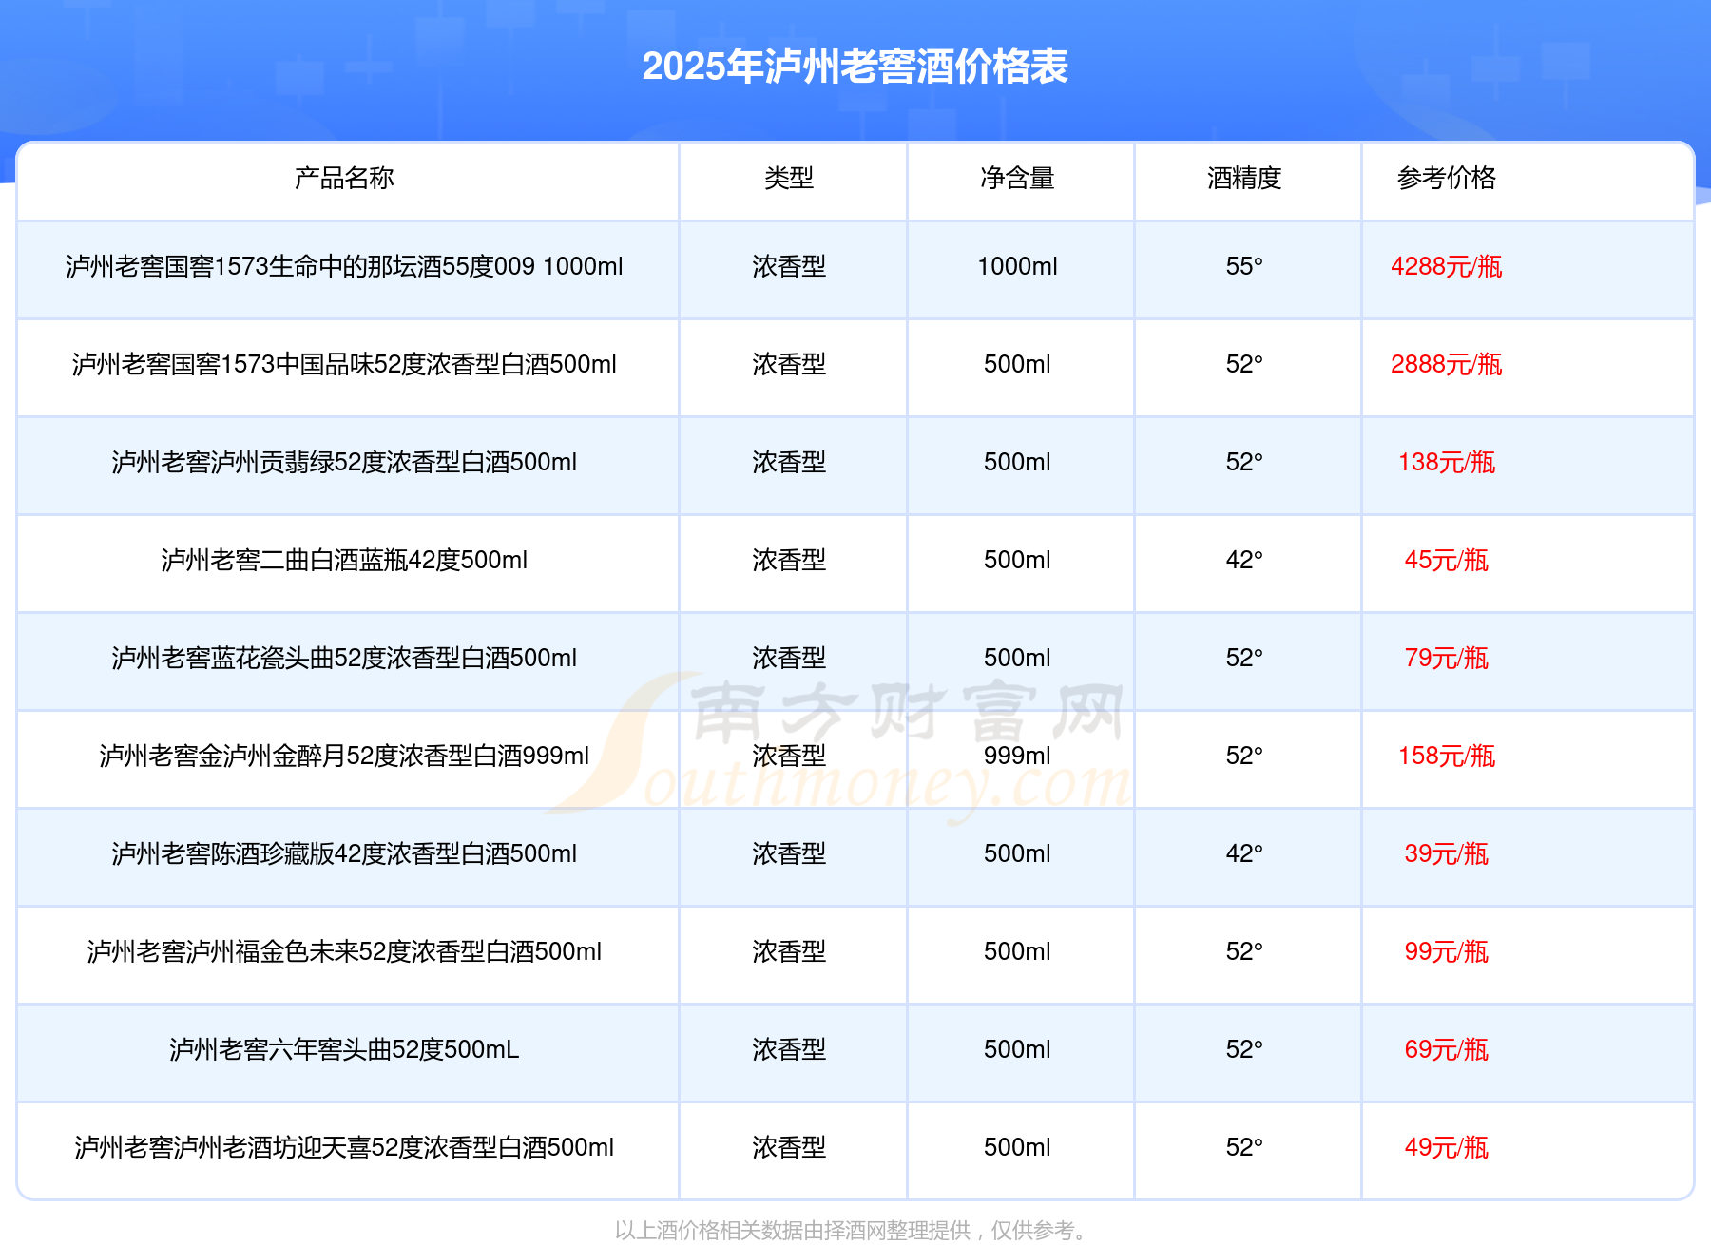Select 500ml in the 泸州福金色未来 row
The image size is (1711, 1245).
pos(1017,951)
